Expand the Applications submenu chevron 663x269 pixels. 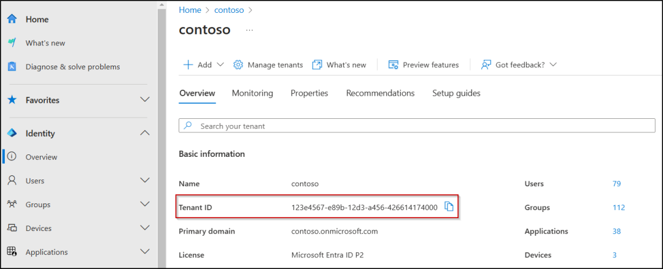pyautogui.click(x=145, y=252)
